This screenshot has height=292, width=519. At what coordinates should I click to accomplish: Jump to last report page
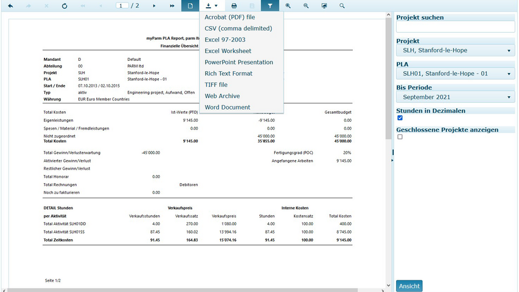click(x=172, y=5)
